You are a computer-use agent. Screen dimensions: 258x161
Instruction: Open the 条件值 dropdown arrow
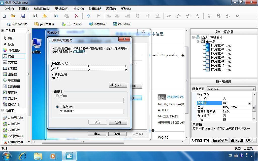250,103
